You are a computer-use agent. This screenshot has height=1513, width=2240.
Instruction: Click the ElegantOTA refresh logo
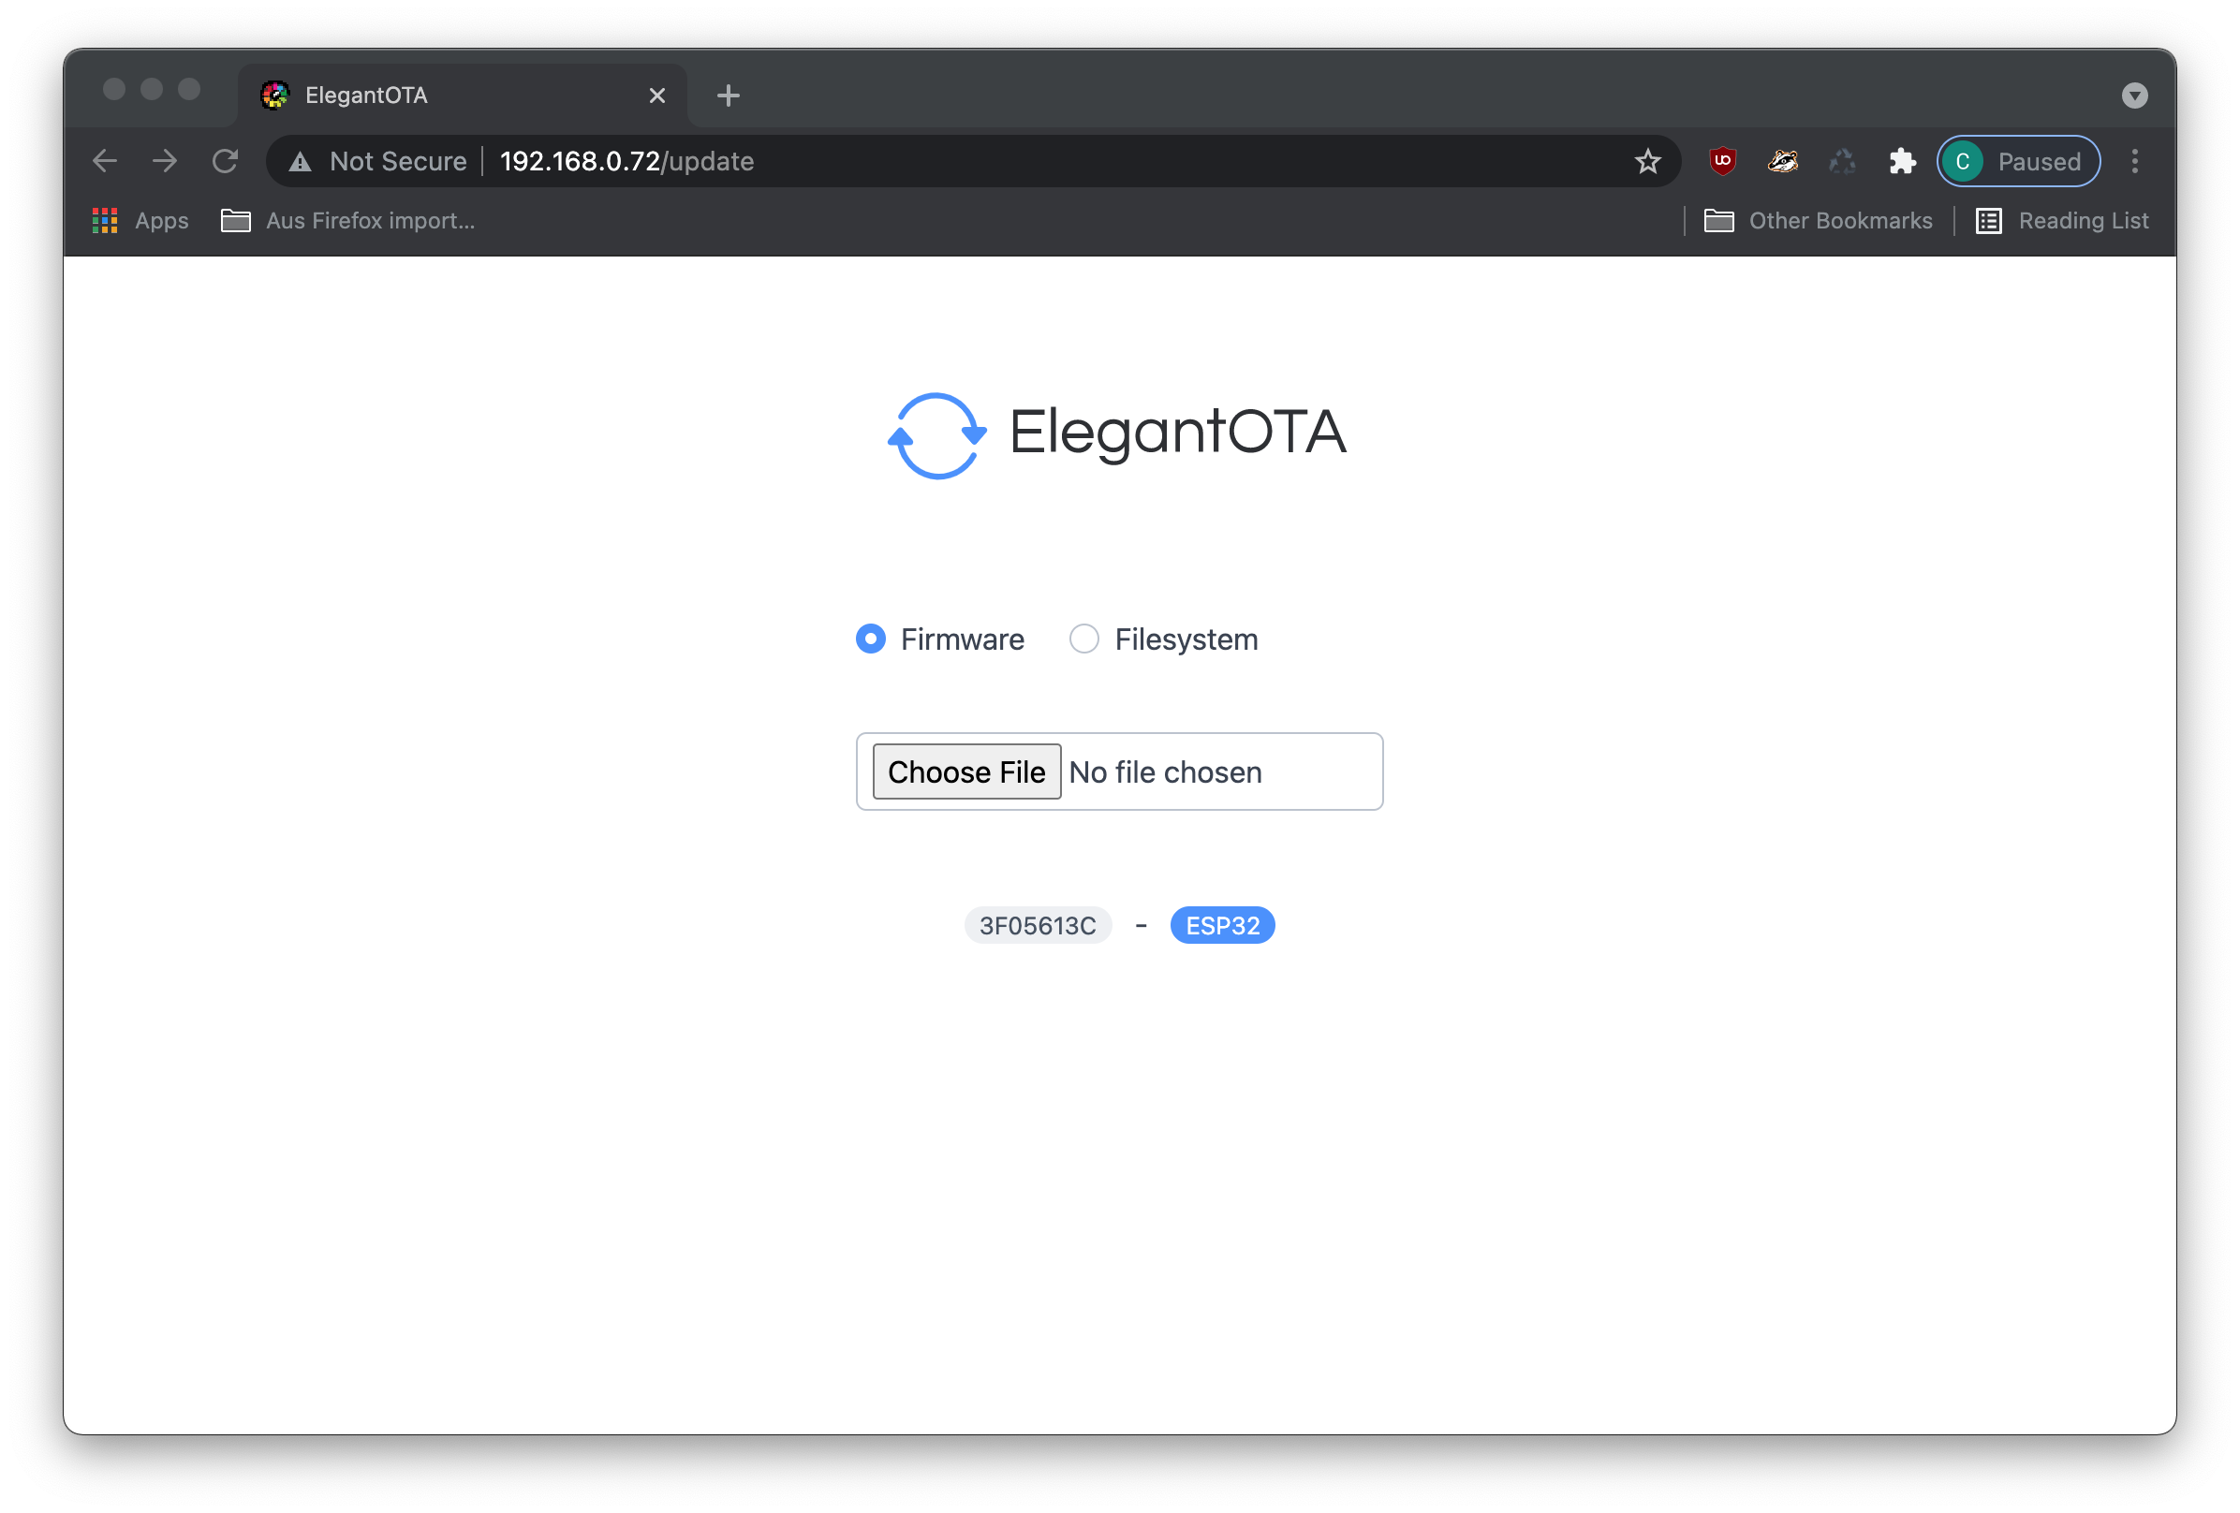point(936,435)
